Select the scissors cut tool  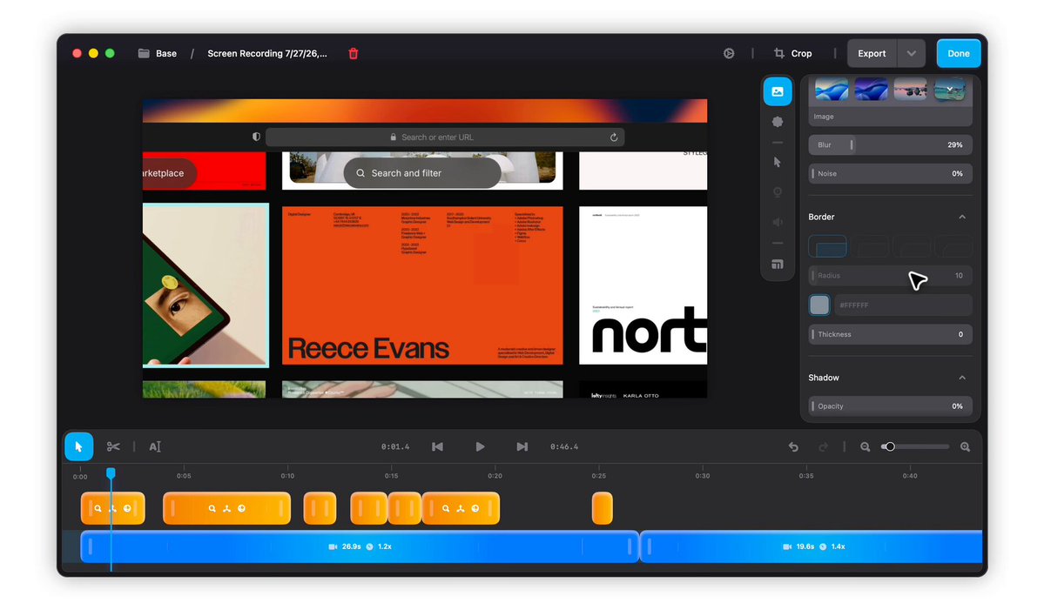113,447
